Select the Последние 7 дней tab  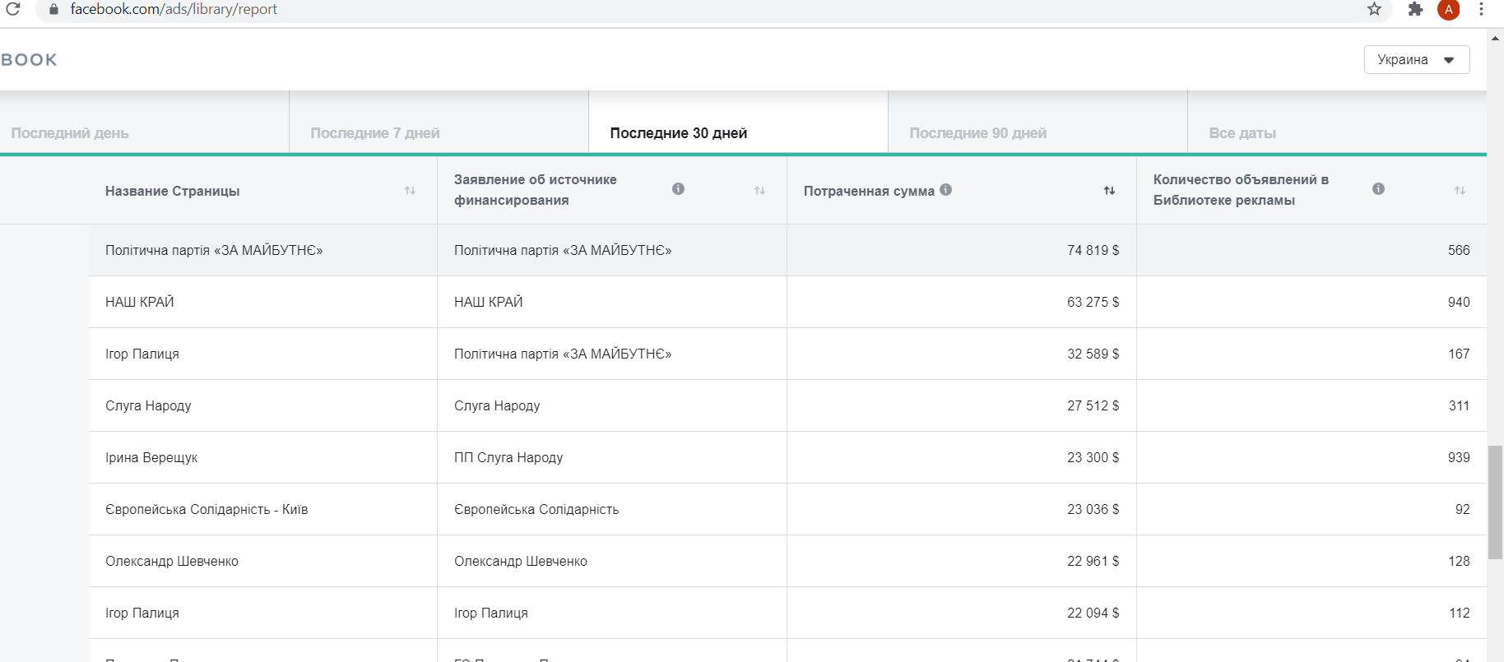coord(375,133)
